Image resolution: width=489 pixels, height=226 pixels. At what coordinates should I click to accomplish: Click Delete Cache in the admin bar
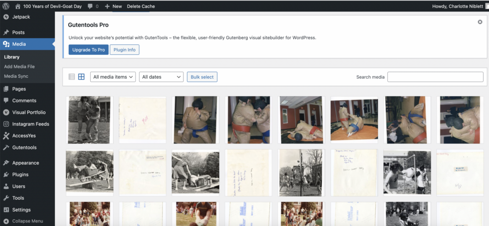(x=141, y=6)
